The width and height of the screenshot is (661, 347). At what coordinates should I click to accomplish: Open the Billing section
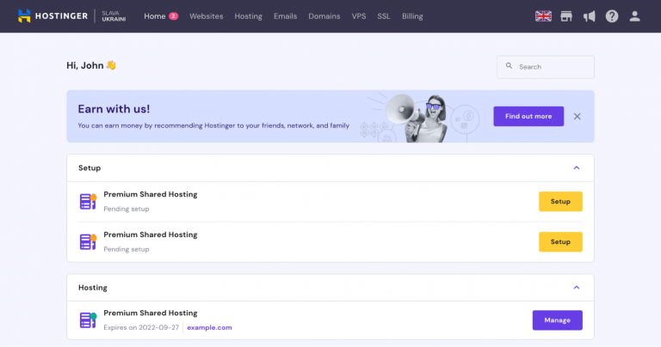pyautogui.click(x=412, y=15)
